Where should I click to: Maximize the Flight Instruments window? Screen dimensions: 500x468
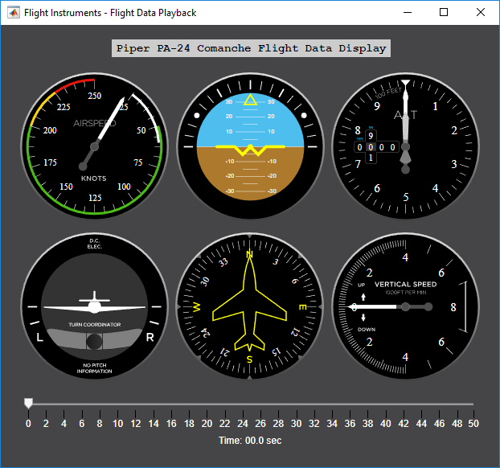[444, 12]
